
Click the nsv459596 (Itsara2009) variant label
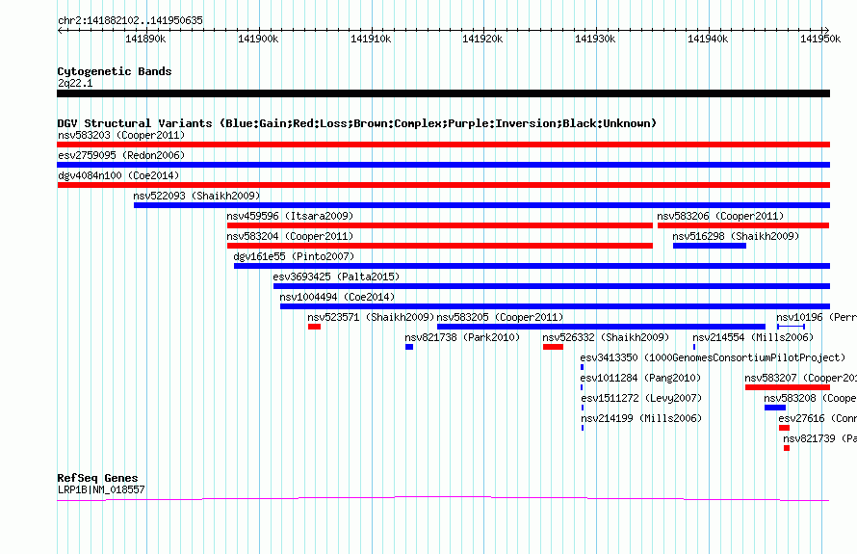point(290,216)
